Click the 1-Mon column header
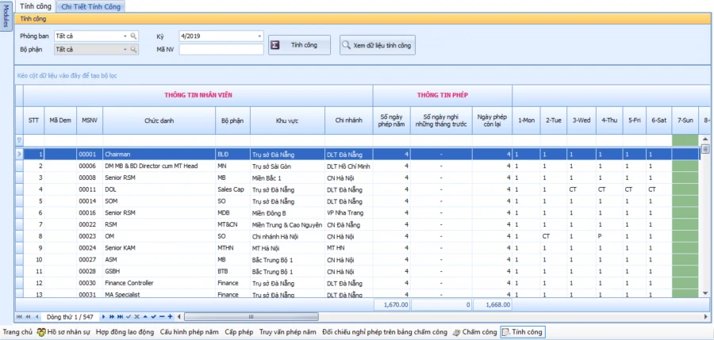Screen dimensions: 714x340 tap(527, 120)
